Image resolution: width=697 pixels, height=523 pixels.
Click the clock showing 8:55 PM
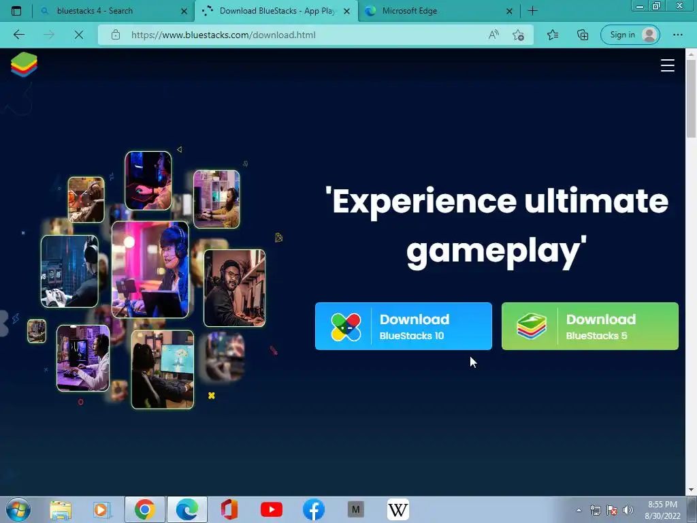(662, 505)
